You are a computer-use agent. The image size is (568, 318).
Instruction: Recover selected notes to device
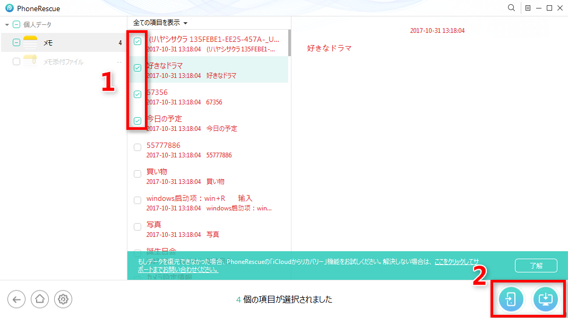(x=511, y=299)
